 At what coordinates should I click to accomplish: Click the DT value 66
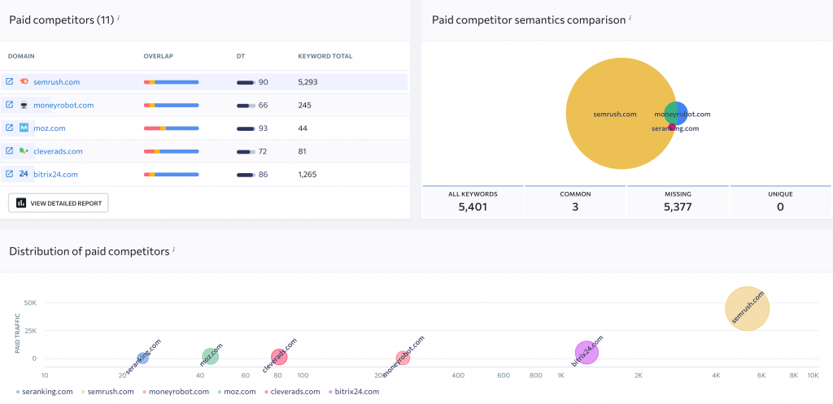pyautogui.click(x=263, y=105)
